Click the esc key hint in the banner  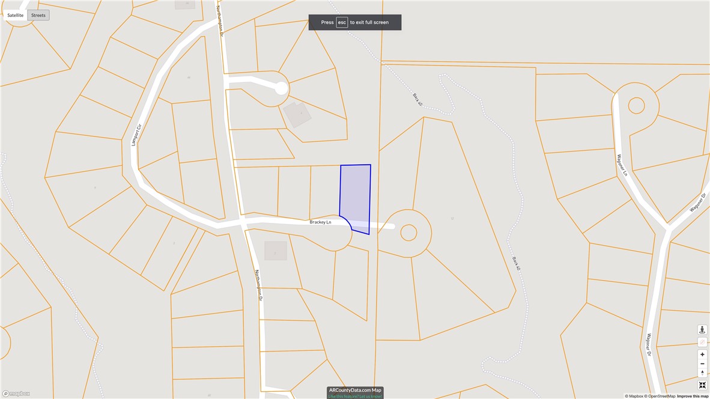341,22
